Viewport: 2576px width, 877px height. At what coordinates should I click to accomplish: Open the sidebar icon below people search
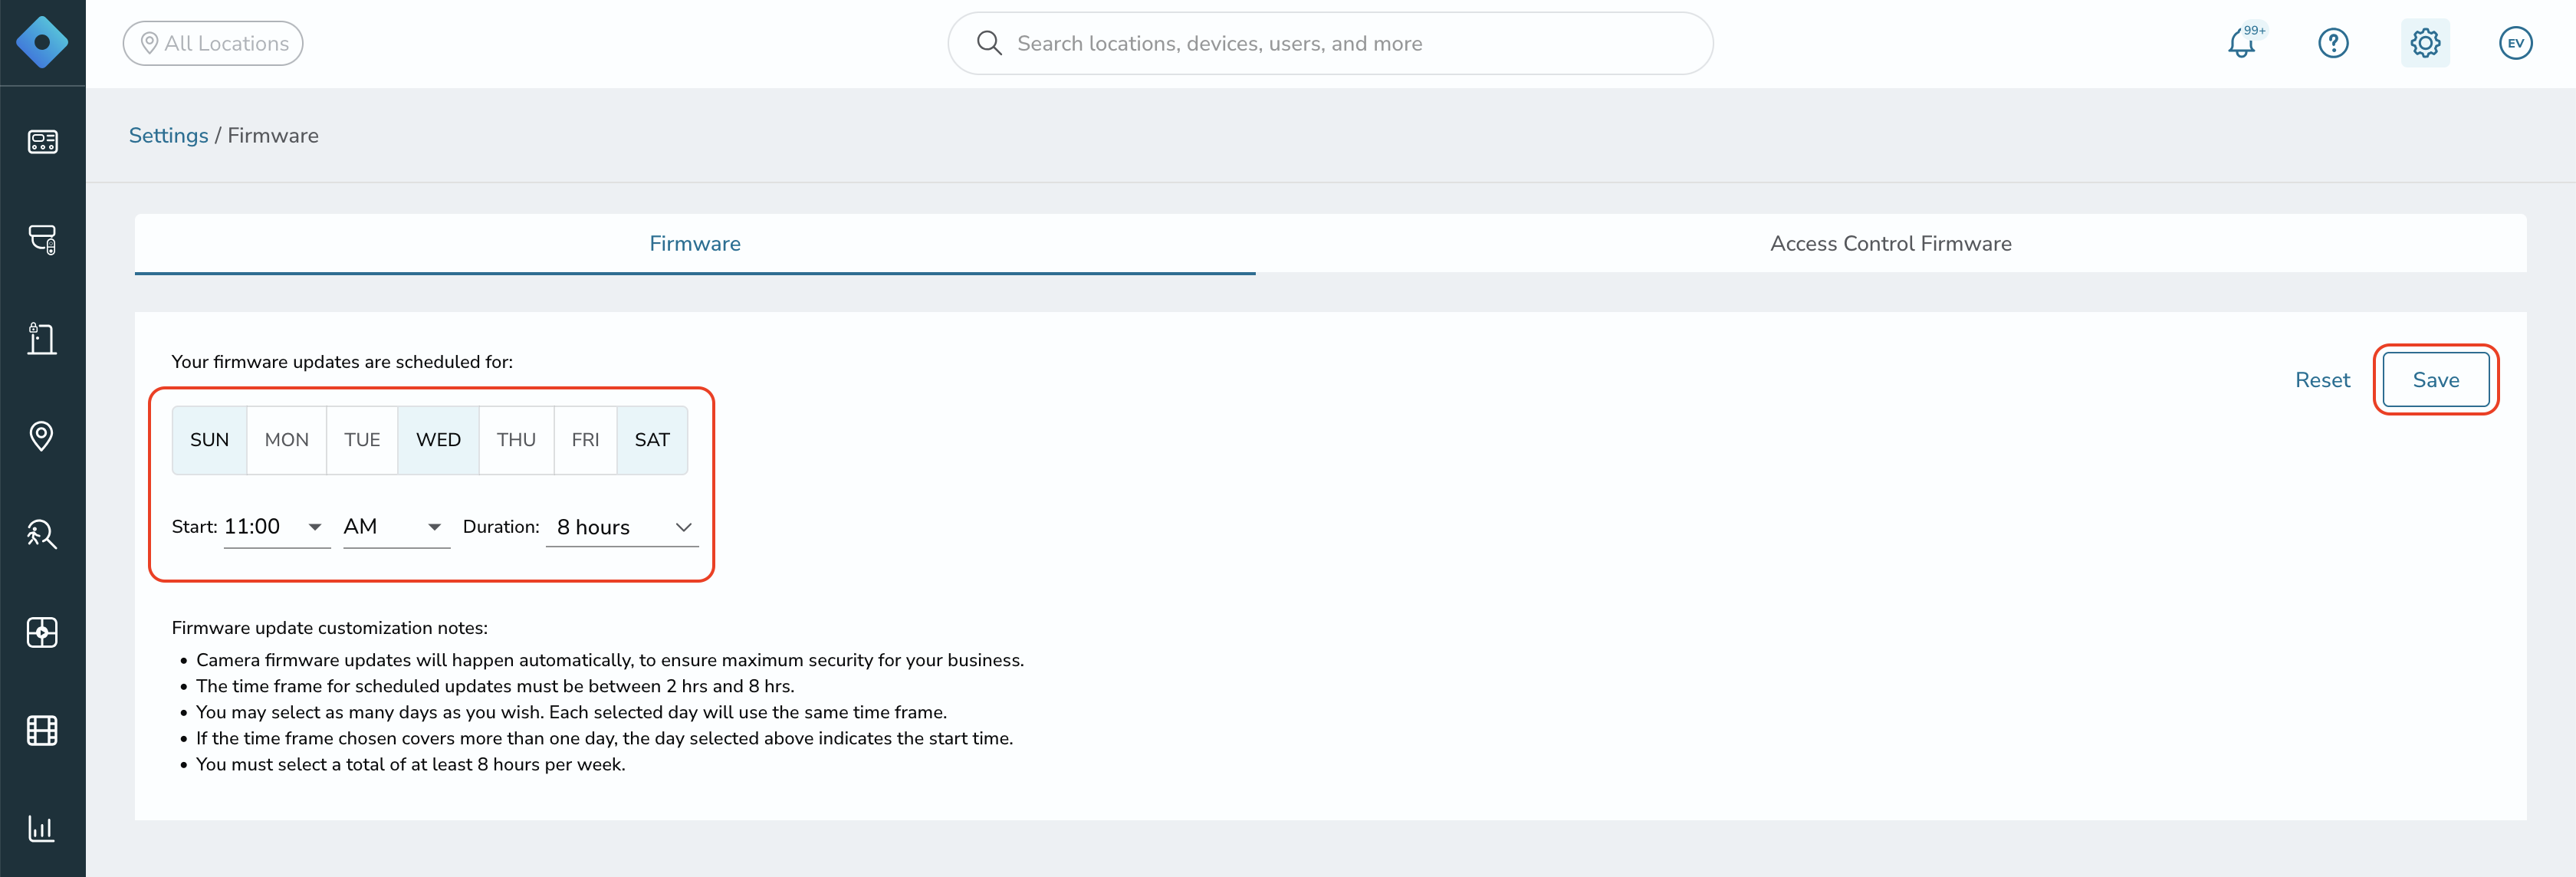pyautogui.click(x=42, y=632)
